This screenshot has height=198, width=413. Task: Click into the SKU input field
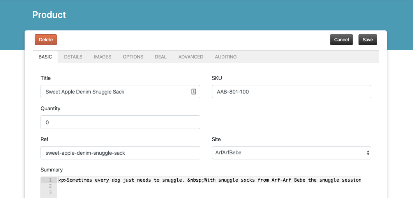(x=291, y=92)
